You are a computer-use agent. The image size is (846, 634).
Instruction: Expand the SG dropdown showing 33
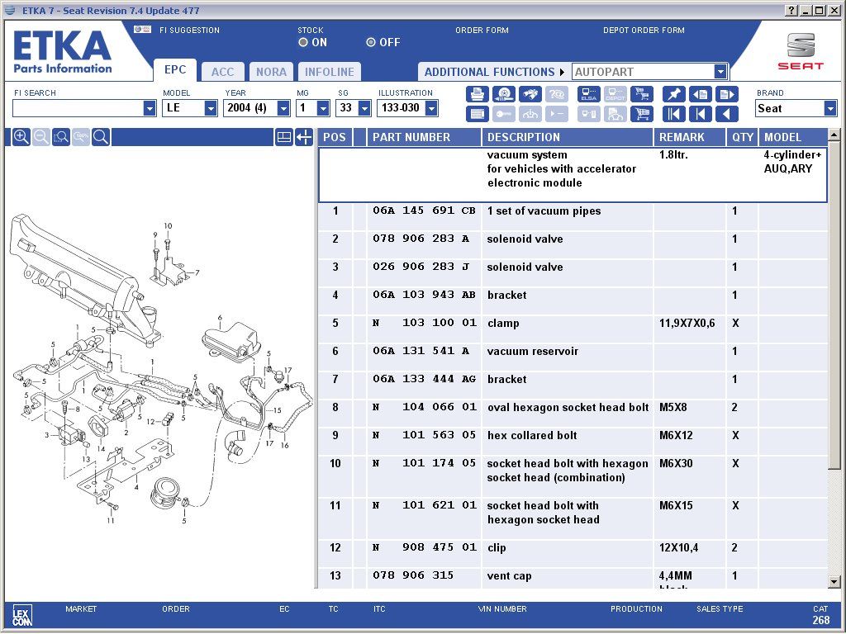[364, 108]
